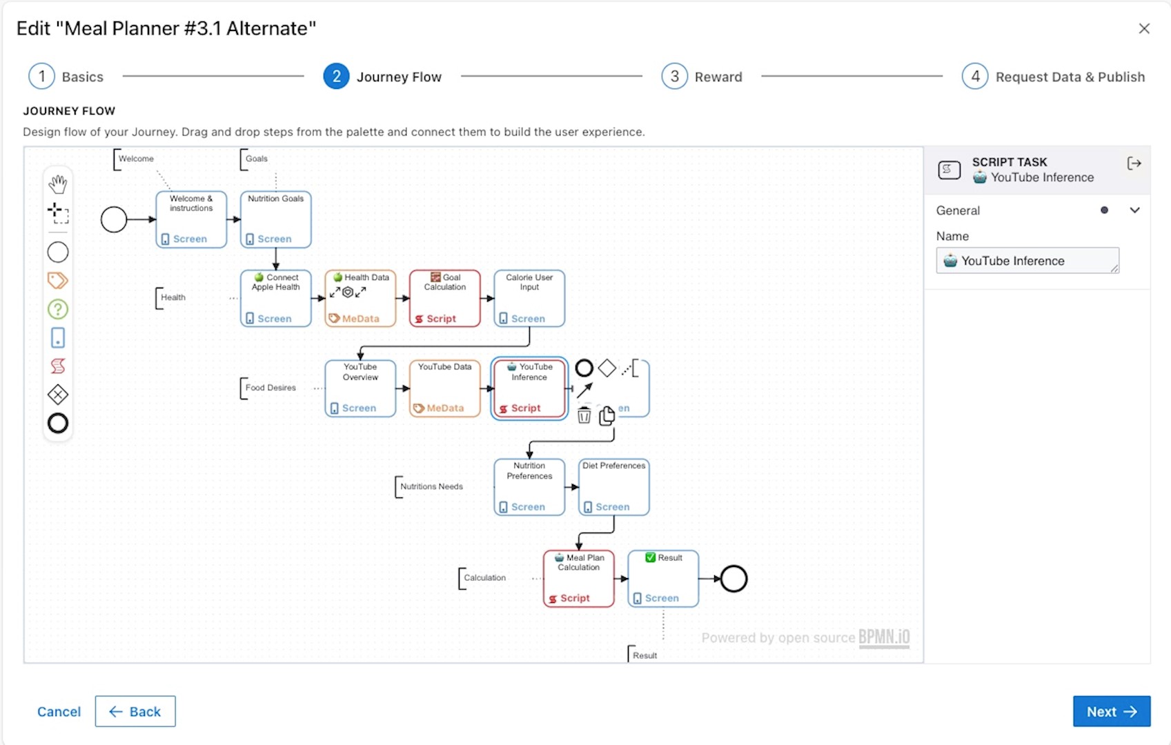Pick the start event circle in palette
Screen dimensions: 1171x745
tap(58, 252)
